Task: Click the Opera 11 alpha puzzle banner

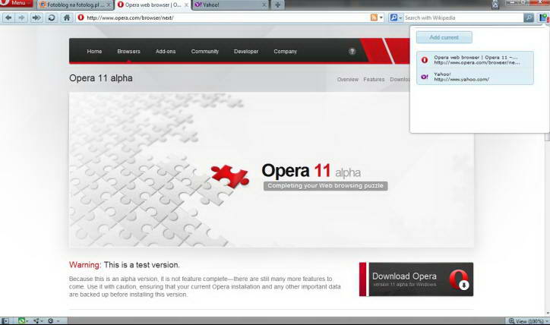Action: click(x=271, y=169)
